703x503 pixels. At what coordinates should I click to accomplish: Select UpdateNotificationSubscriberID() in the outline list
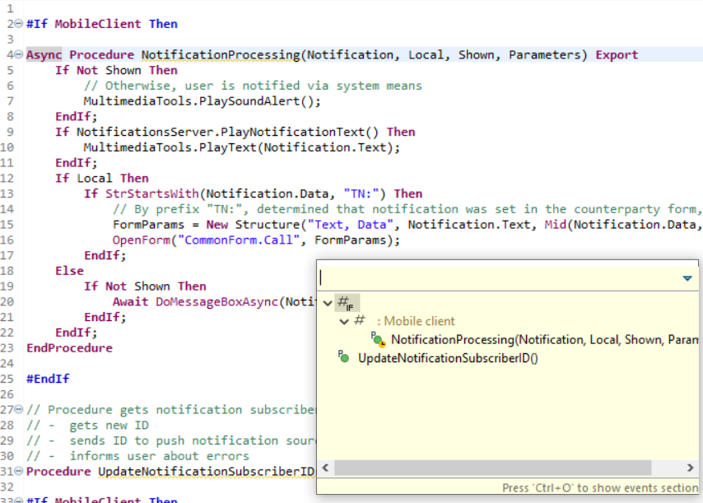pyautogui.click(x=448, y=358)
